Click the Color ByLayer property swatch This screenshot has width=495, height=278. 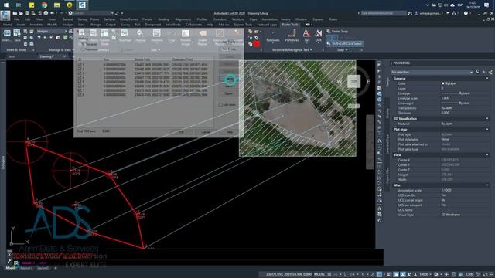pyautogui.click(x=442, y=83)
